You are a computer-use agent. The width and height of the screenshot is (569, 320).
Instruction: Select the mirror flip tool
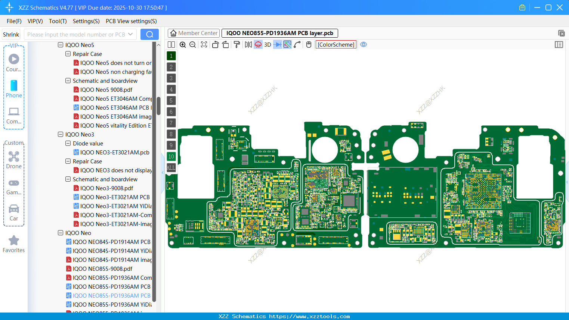click(248, 44)
